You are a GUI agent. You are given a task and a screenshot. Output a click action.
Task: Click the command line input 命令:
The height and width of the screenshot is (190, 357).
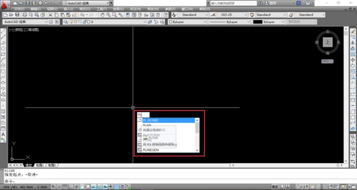coord(178,182)
